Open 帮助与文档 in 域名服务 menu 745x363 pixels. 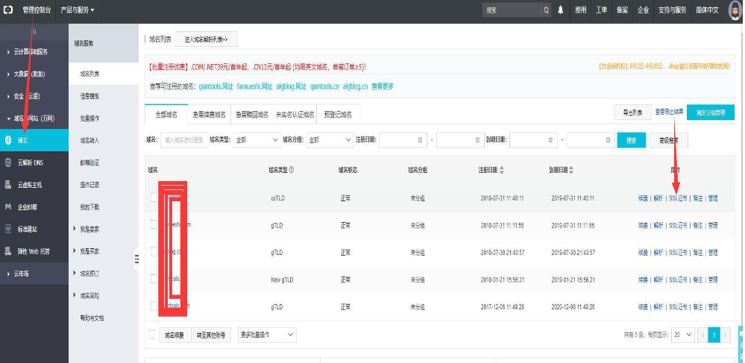coord(92,318)
